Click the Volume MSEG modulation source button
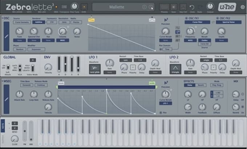 tap(62, 40)
